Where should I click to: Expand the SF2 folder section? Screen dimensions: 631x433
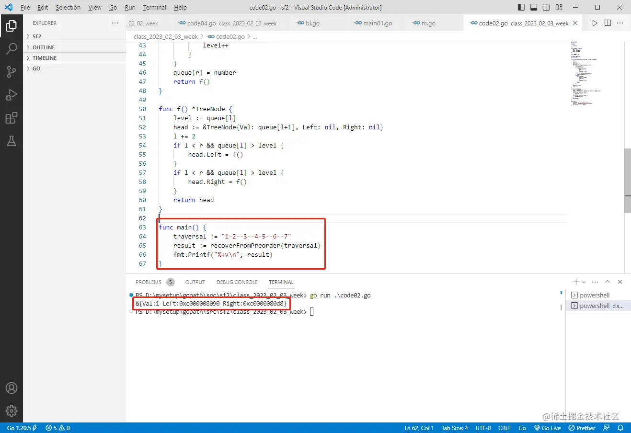74,36
